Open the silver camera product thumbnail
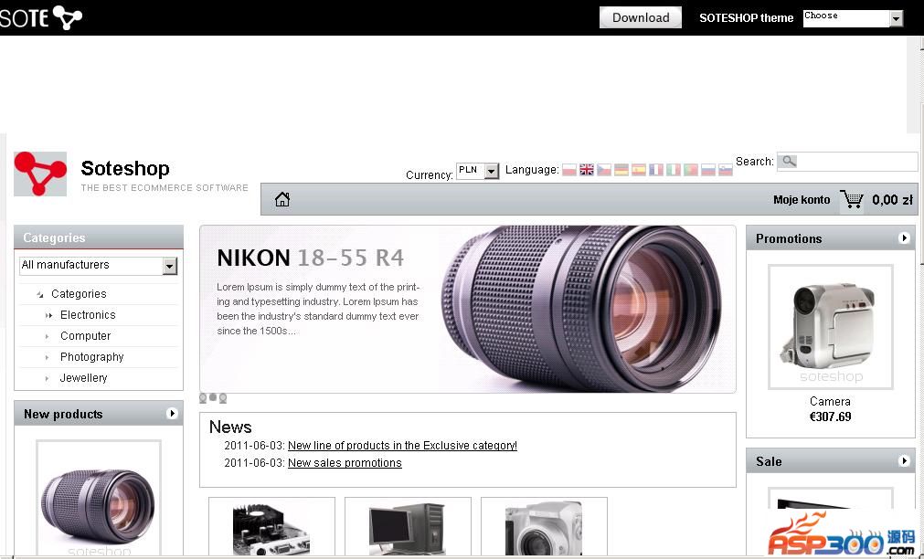This screenshot has width=924, height=559. click(544, 527)
